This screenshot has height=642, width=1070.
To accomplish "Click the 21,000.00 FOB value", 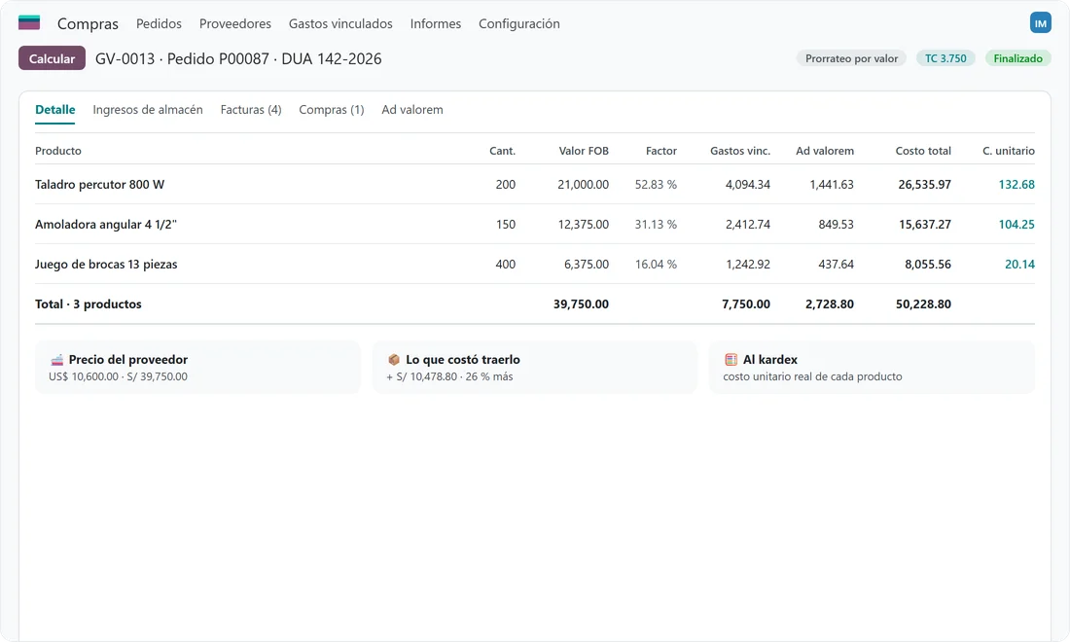I will (584, 184).
